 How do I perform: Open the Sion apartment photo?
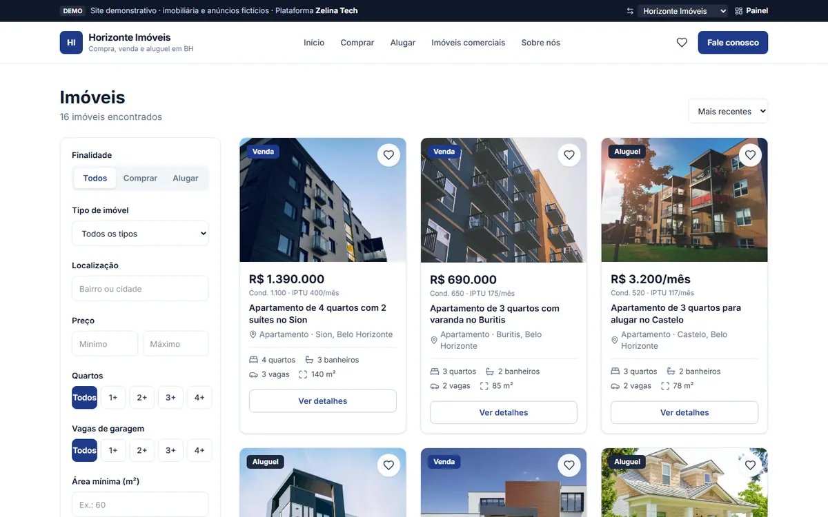pyautogui.click(x=323, y=200)
